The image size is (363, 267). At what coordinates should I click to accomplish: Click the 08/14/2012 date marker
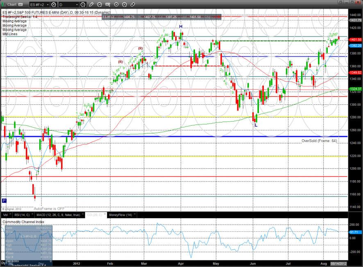[339, 264]
